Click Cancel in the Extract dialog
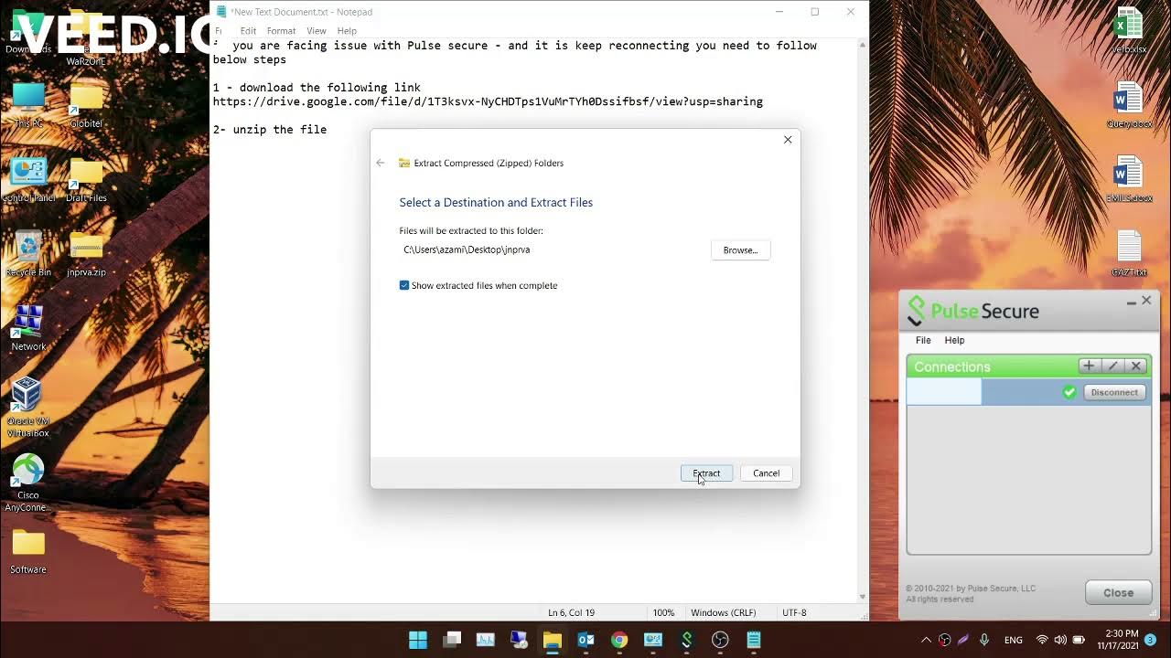1171x658 pixels. pos(766,473)
